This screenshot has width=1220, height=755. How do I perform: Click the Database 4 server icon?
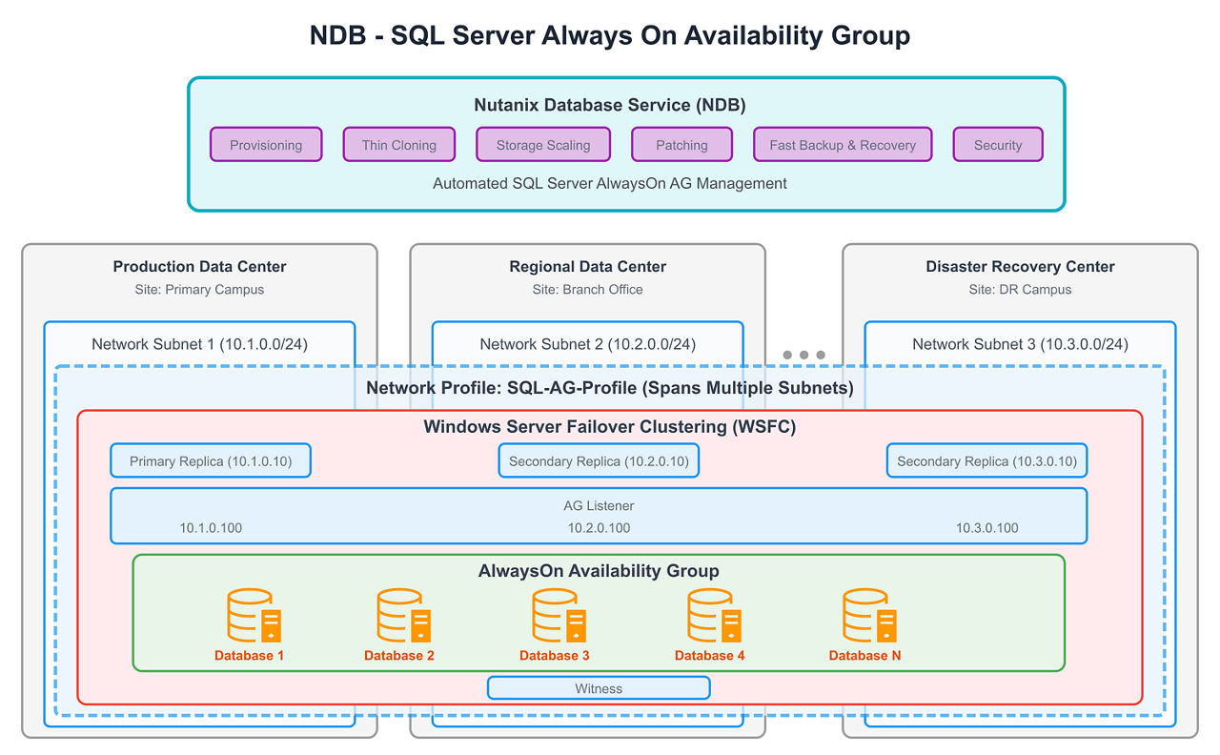[x=711, y=618]
